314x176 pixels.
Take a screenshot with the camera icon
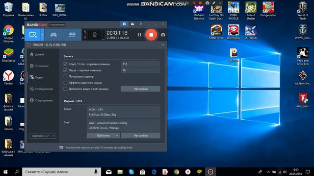tap(163, 35)
